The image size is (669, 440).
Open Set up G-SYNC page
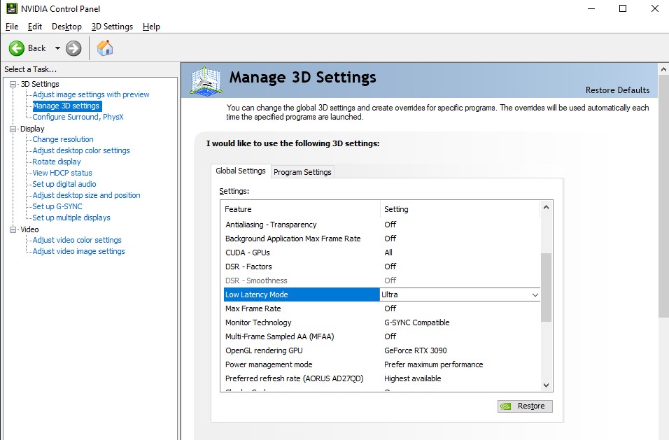[x=57, y=206]
